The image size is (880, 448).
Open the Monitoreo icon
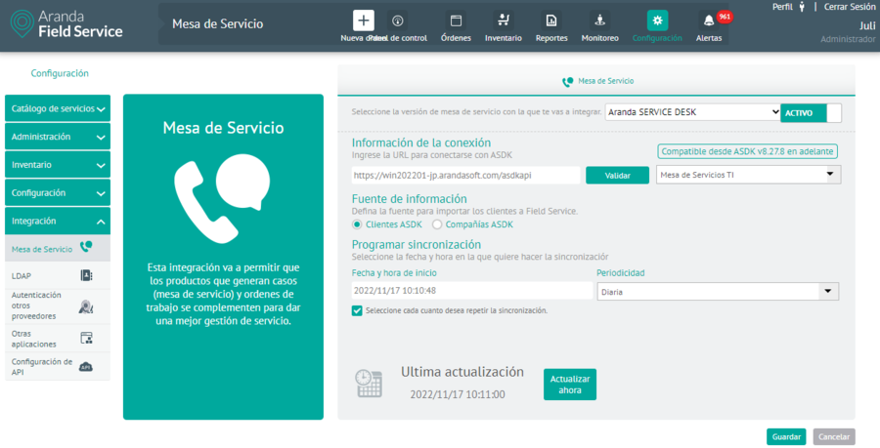[x=599, y=20]
